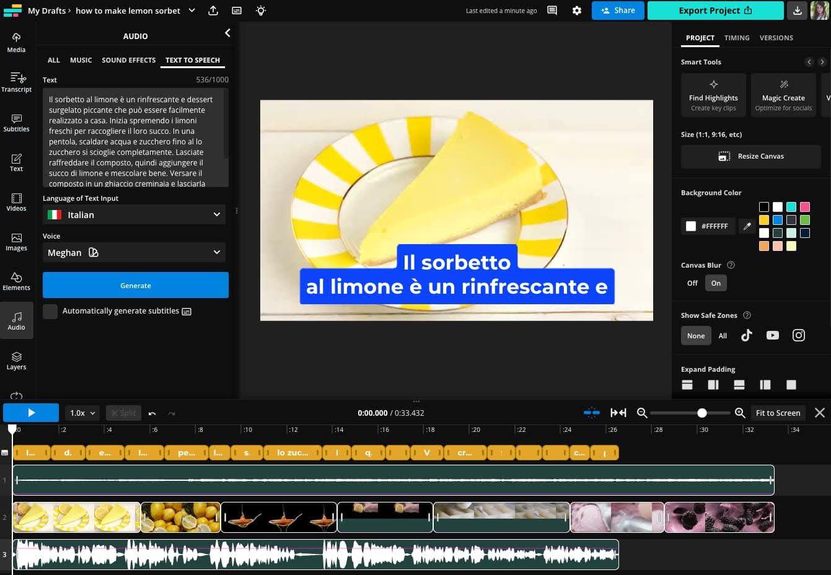Viewport: 831px width, 575px height.
Task: Open the Transcript panel in the sidebar
Action: [16, 82]
